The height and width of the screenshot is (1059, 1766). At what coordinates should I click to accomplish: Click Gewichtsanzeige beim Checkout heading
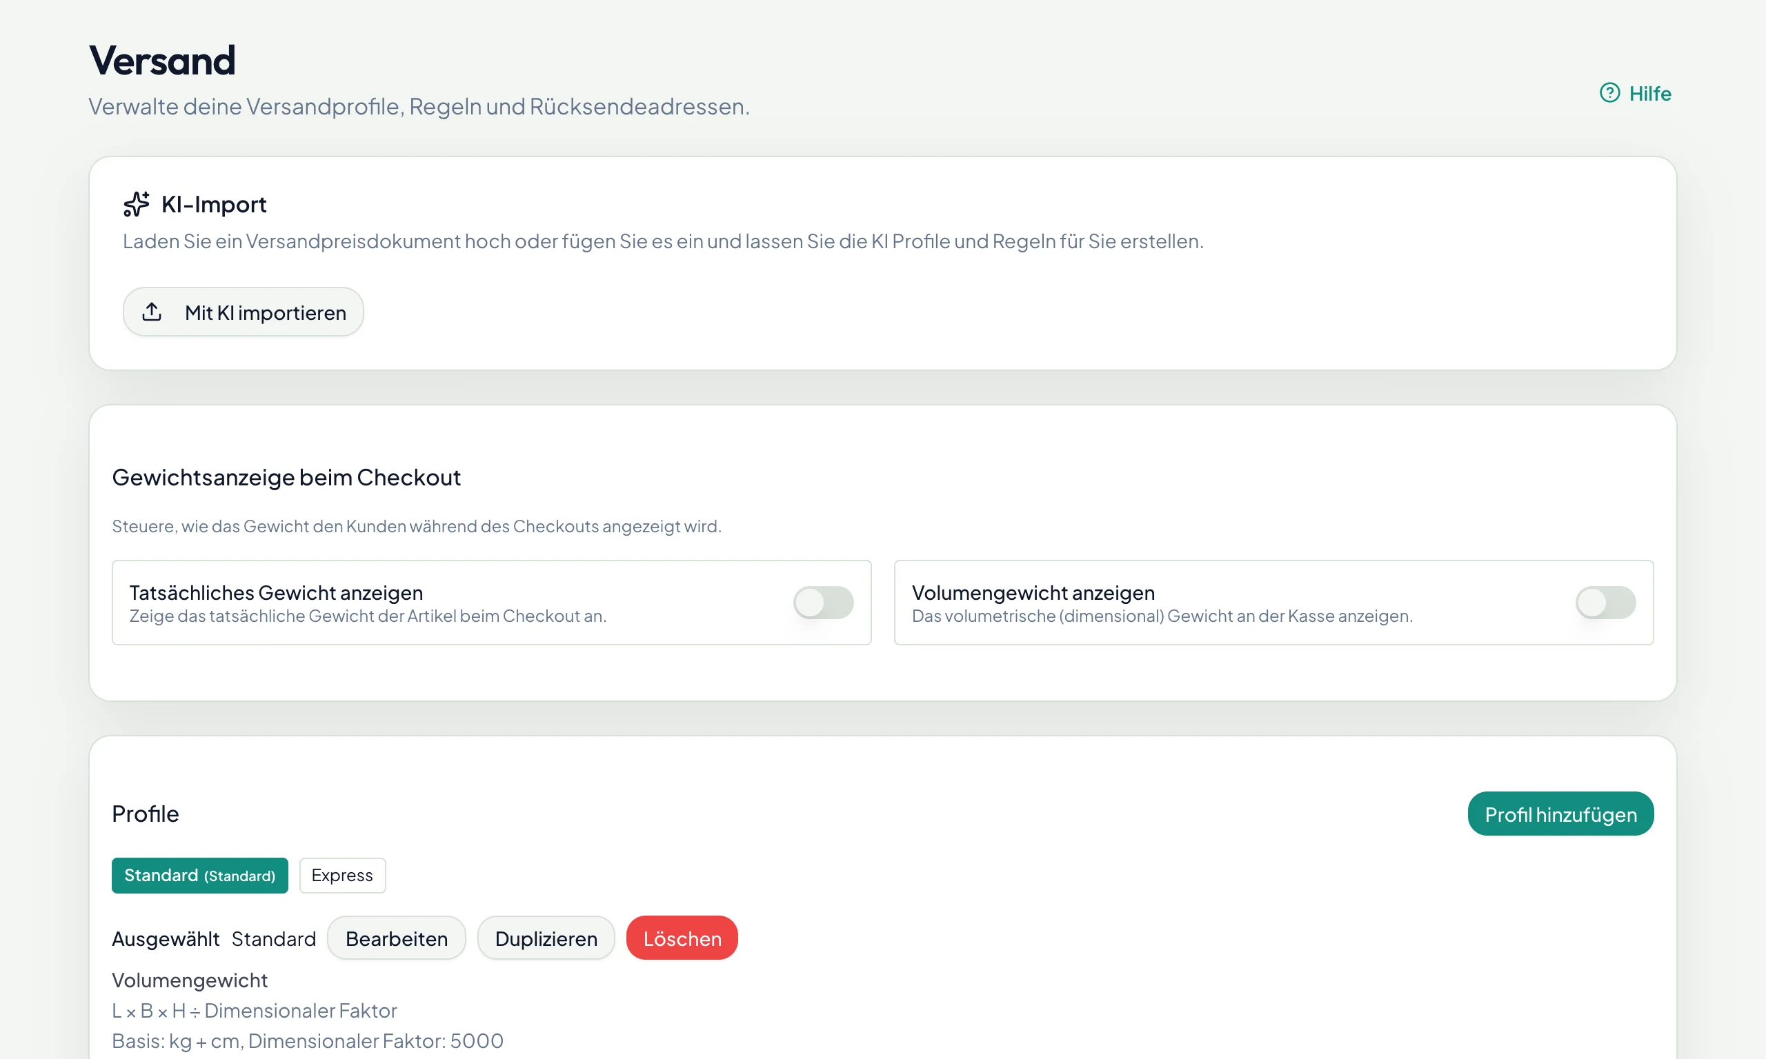[x=286, y=476]
